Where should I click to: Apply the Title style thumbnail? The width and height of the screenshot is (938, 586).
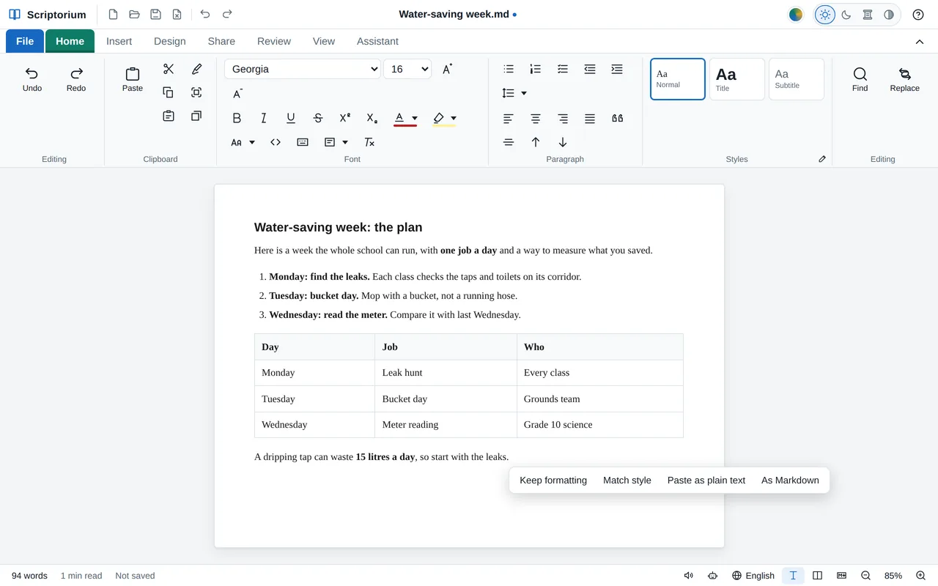(x=737, y=79)
